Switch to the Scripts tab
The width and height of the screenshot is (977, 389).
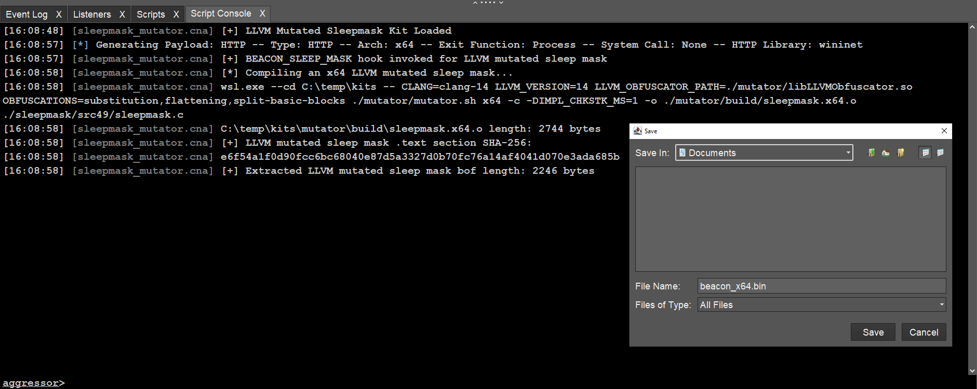point(151,15)
